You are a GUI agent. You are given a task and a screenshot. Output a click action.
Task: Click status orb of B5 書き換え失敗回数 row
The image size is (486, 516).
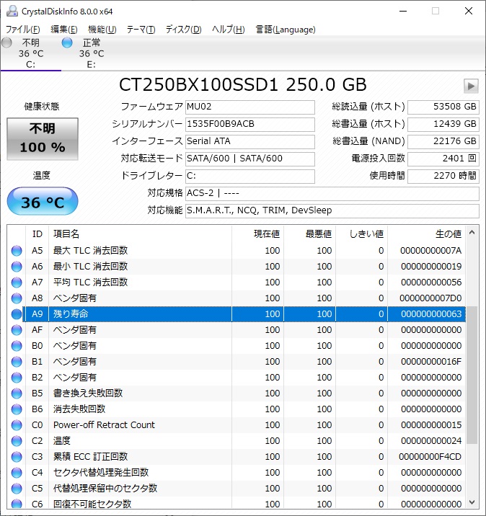(x=17, y=393)
